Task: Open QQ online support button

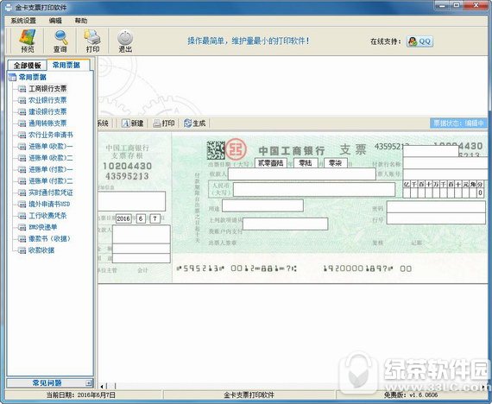Action: coord(419,41)
